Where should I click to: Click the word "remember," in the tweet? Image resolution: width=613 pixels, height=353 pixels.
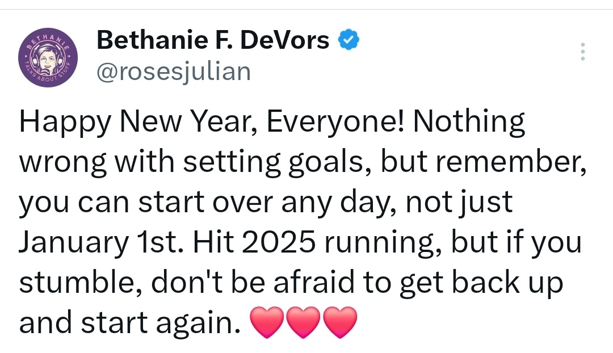pos(511,162)
